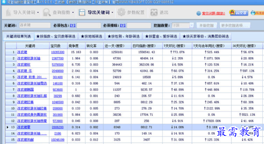The image size is (264, 144).
Task: Open keyword link in row 11
Action: (x=32, y=115)
